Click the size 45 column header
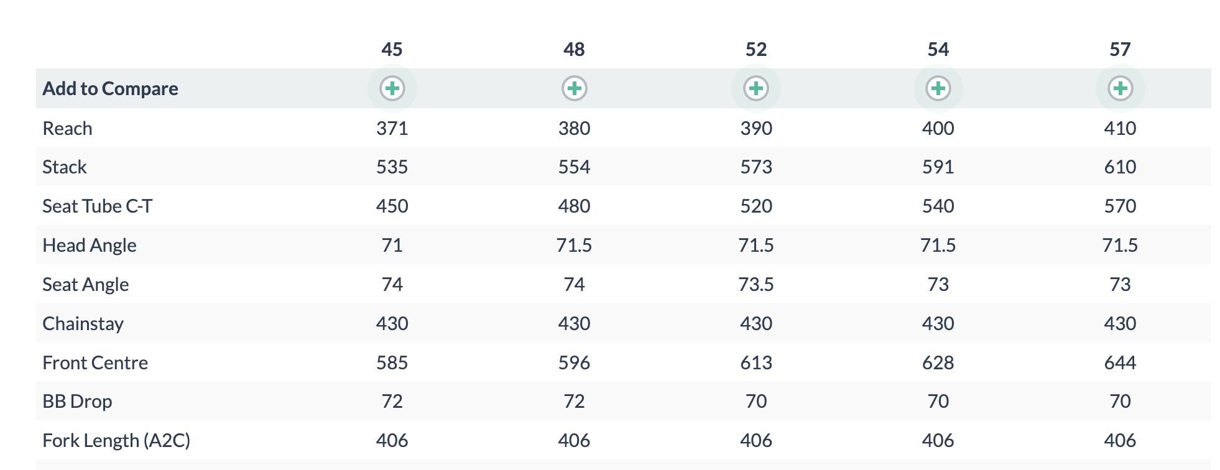 (x=392, y=49)
